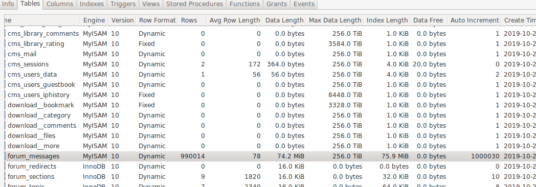Open the Stored Procedures tab
Viewport: 536px width, 187px height.
coord(194,5)
